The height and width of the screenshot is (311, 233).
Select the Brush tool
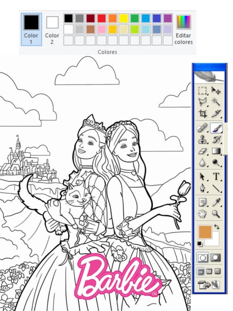pyautogui.click(x=216, y=128)
